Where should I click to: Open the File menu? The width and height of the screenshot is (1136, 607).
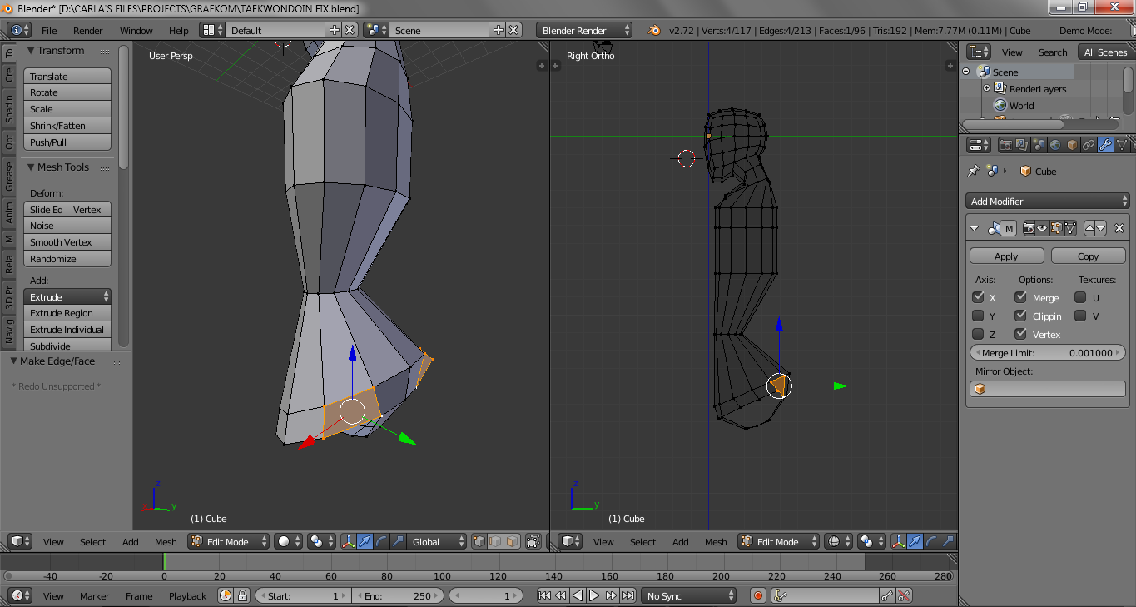(49, 31)
